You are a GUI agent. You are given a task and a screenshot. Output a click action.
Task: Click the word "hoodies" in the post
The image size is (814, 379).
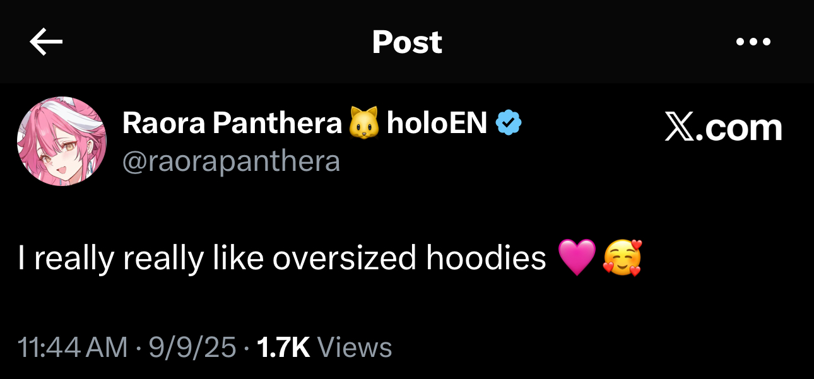click(x=486, y=258)
